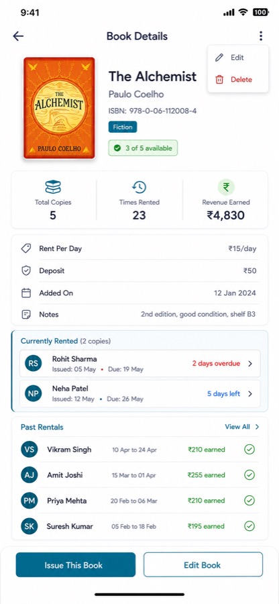This screenshot has height=604, width=279.
Task: Click the Notes sticky note icon
Action: click(x=26, y=315)
